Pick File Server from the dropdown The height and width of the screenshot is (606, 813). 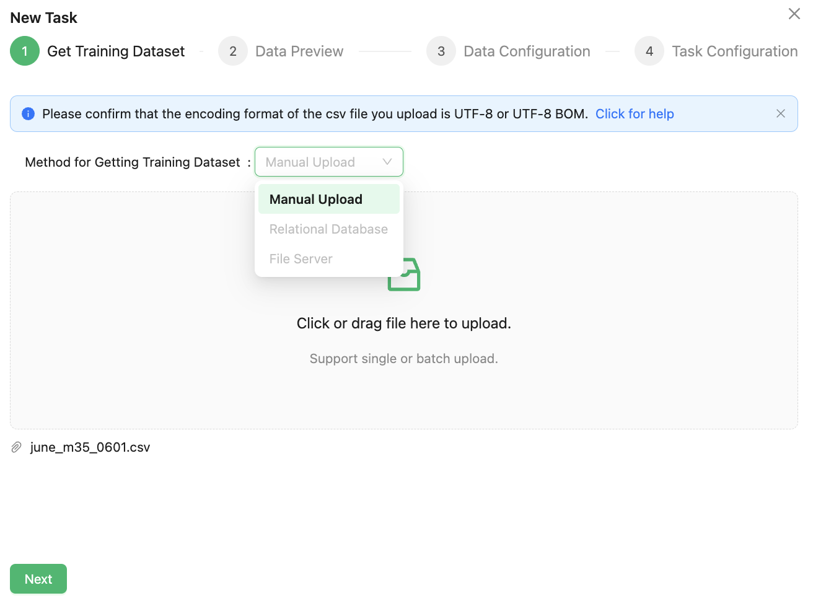(x=301, y=259)
